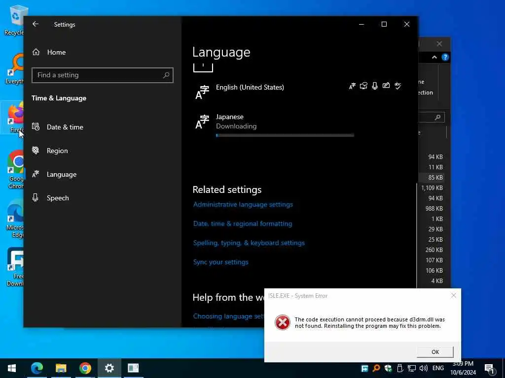Select the Recycle Bin desktop icon
The width and height of the screenshot is (505, 378).
[13, 21]
